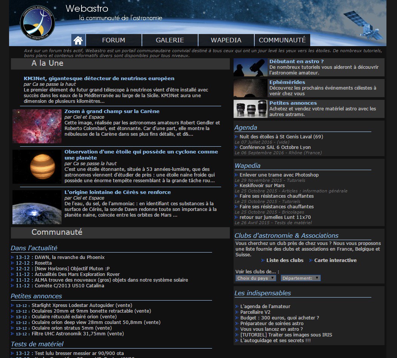The width and height of the screenshot is (397, 358).
Task: Open retour sur jumelles Lunt 11x70
Action: click(x=275, y=217)
